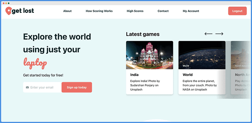Click the green window maximize dot
This screenshot has height=123, width=252.
pos(9,3)
